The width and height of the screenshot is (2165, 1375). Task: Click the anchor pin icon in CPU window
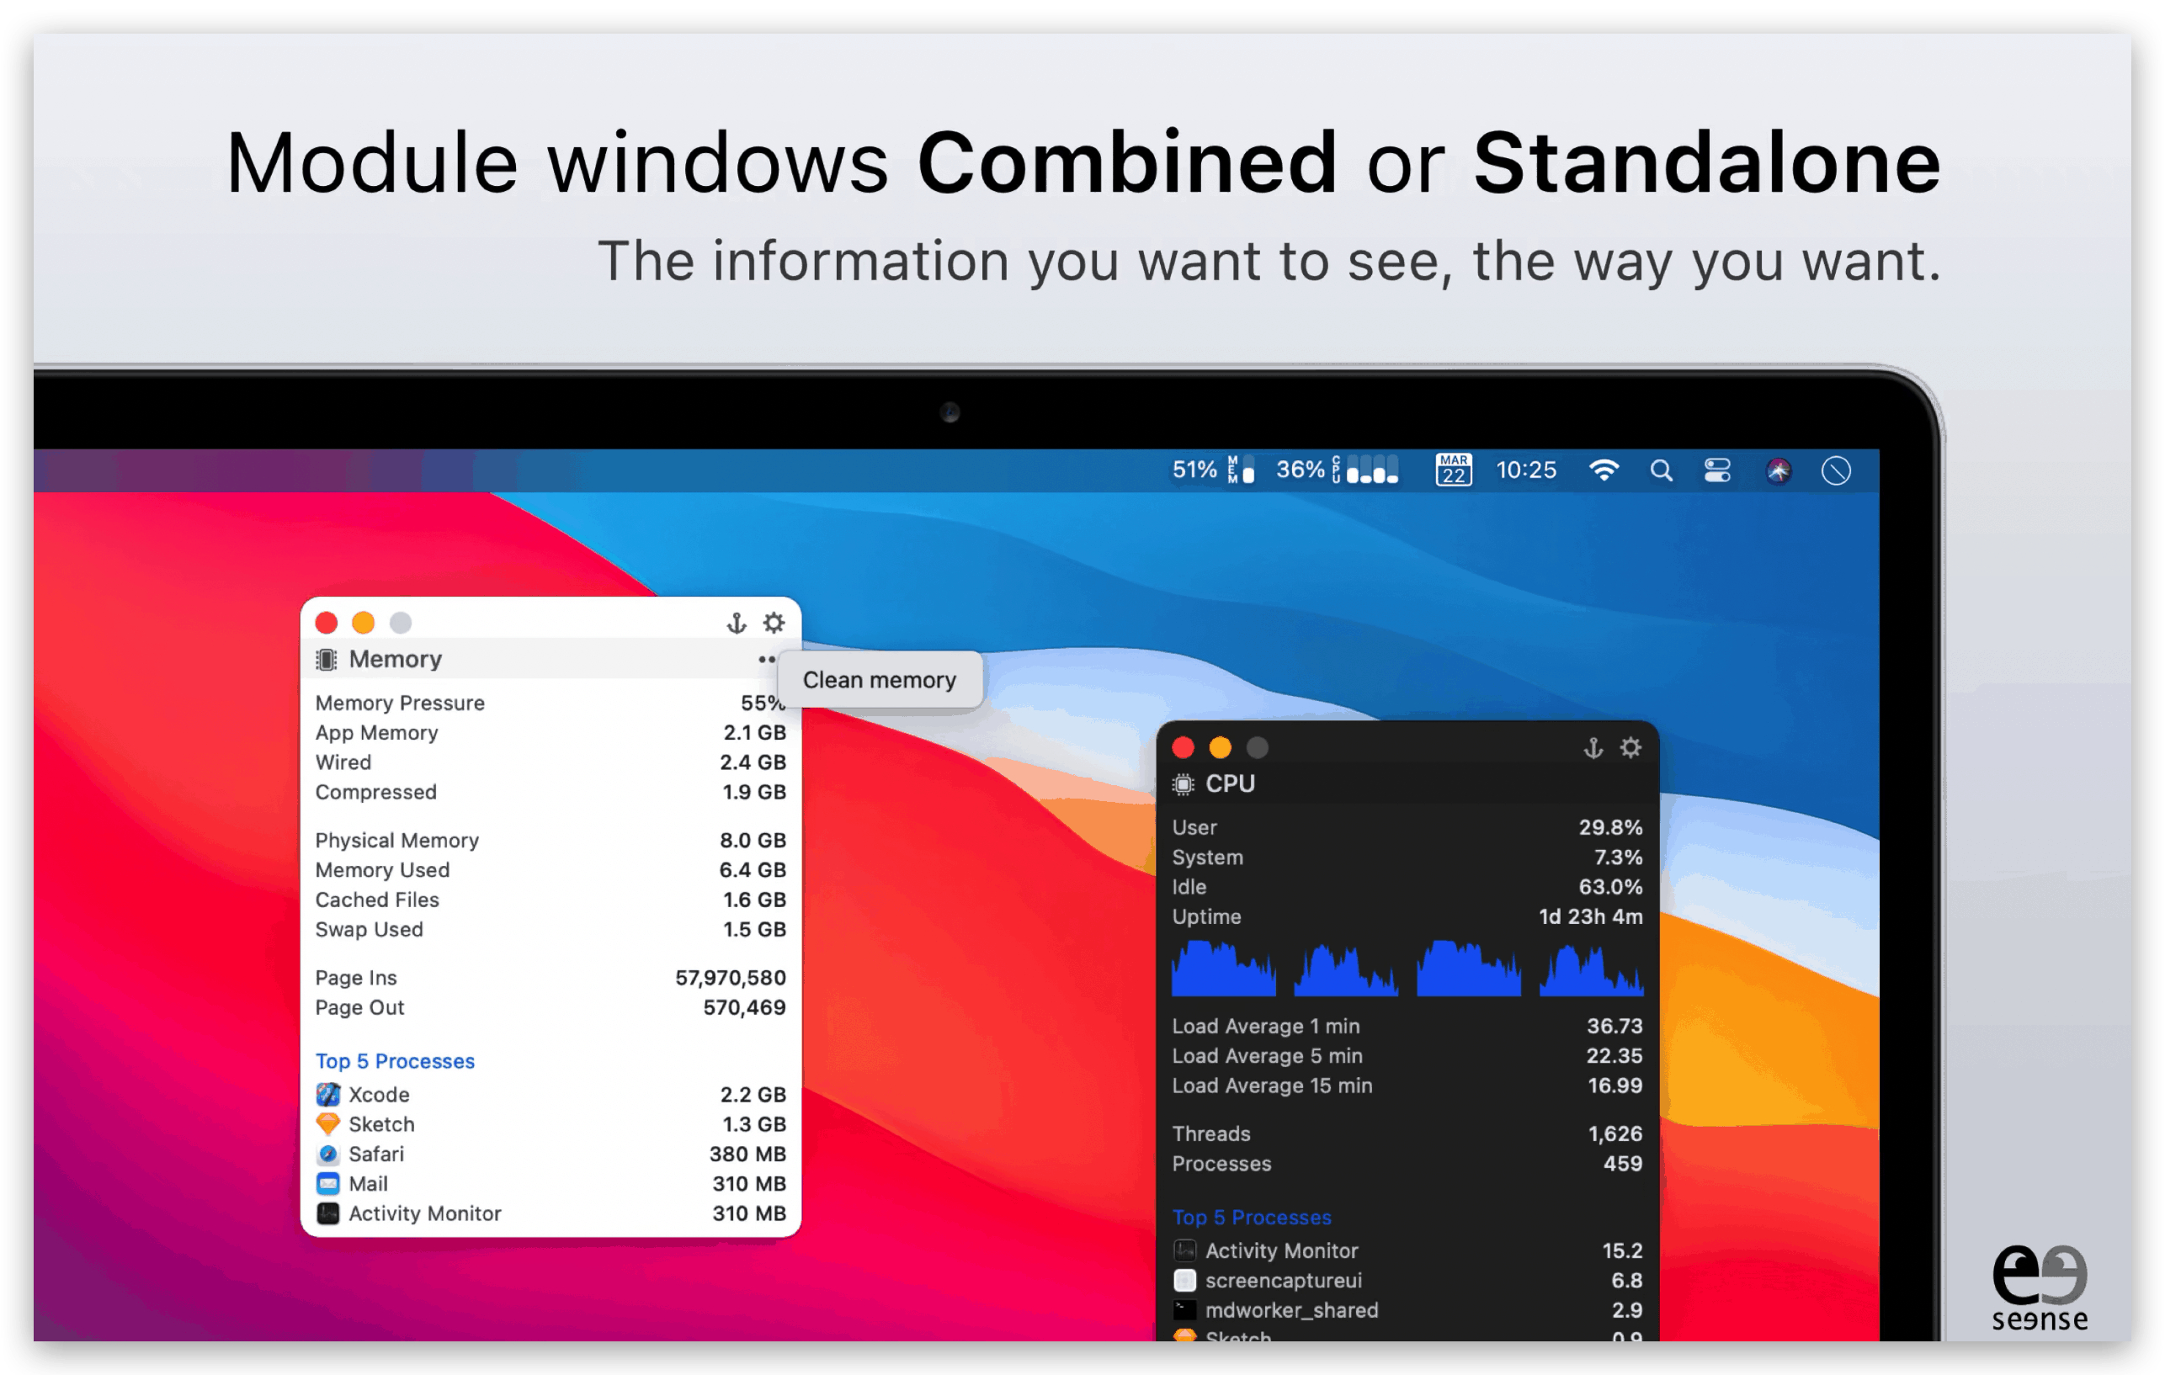1593,748
